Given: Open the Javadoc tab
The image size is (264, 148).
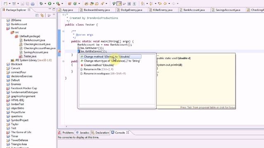Looking at the screenshot, I should click(82, 132).
